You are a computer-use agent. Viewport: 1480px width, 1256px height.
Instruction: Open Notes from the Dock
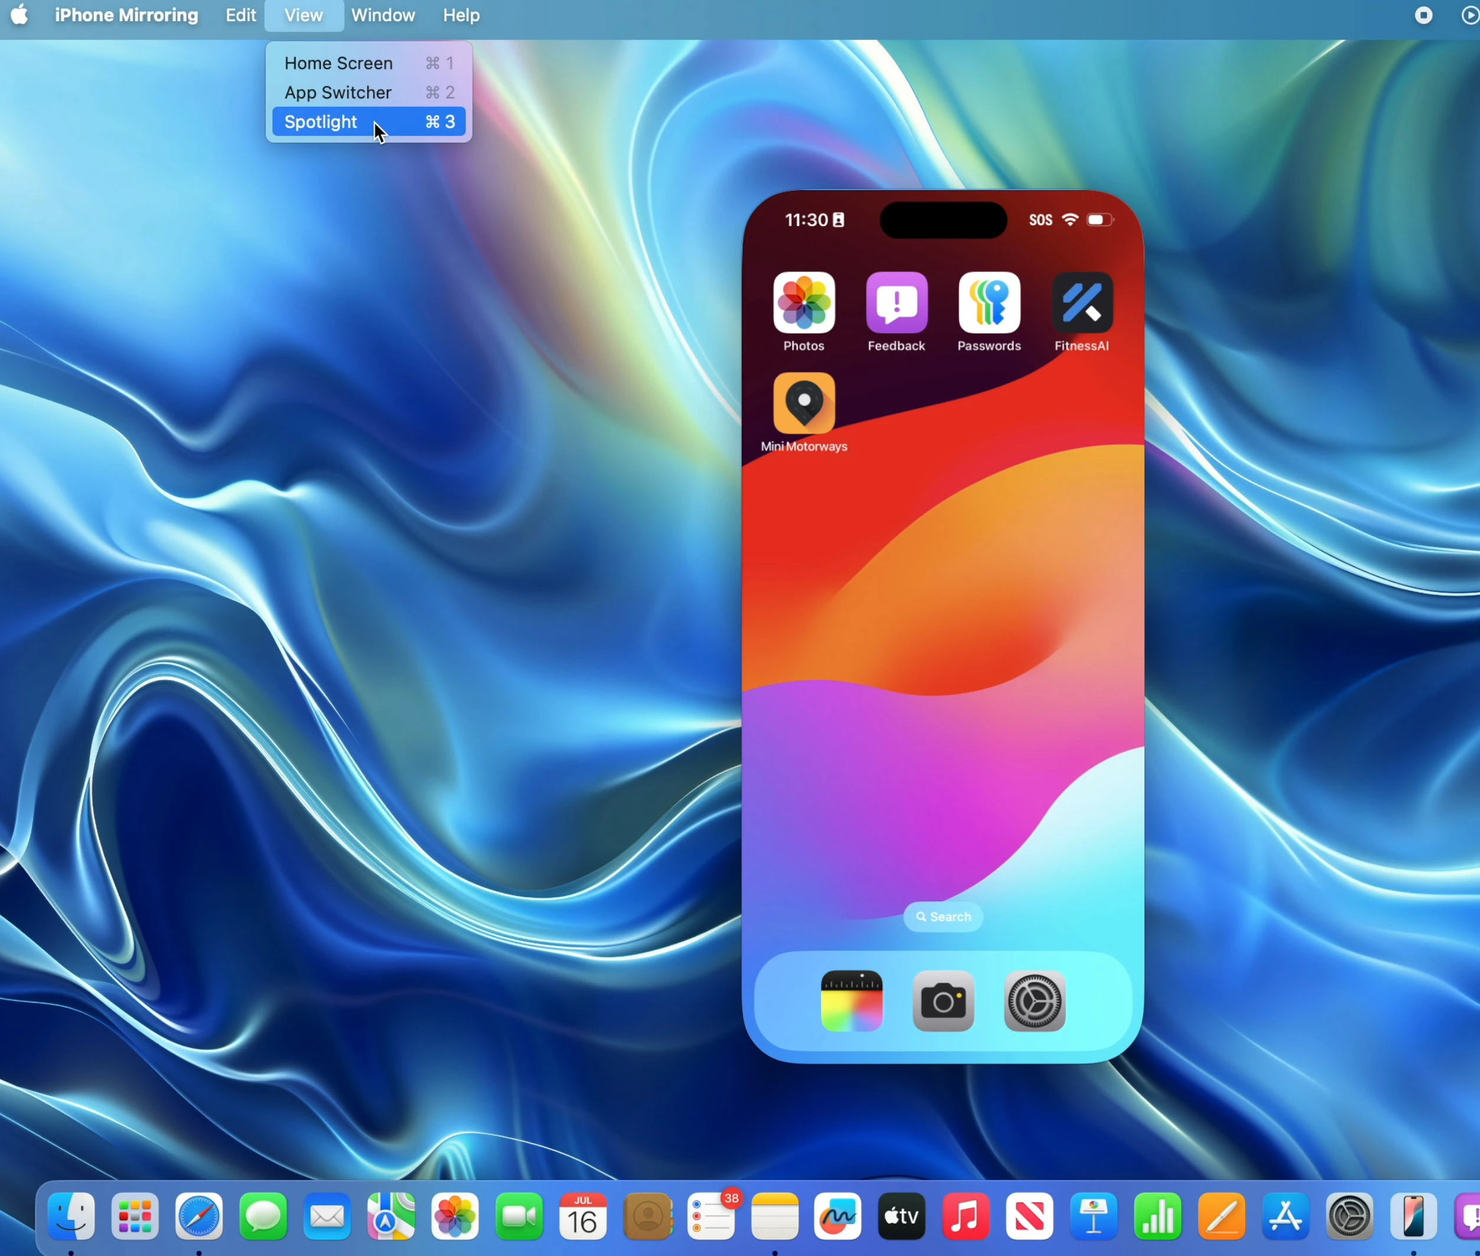coord(775,1216)
